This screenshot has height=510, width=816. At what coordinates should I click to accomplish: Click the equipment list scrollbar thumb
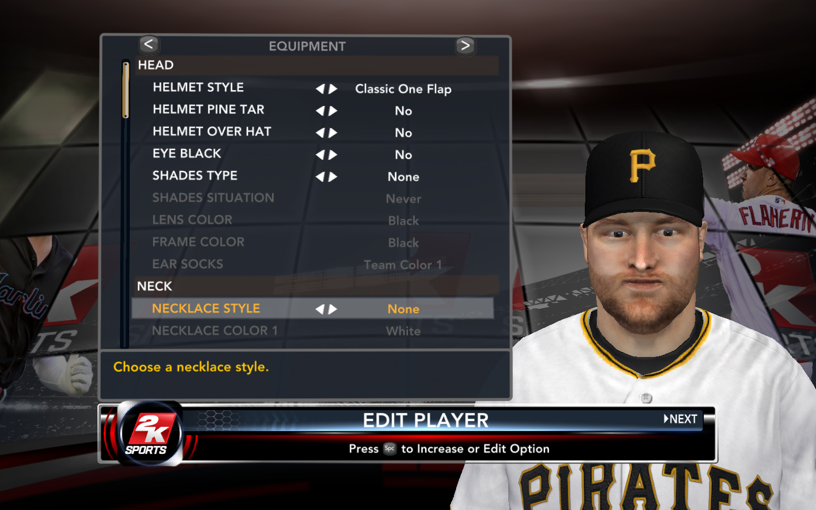point(126,90)
